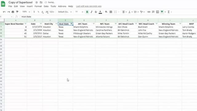Toggle italic formatting
Viewport: 197px width, 111px height.
pos(91,12)
